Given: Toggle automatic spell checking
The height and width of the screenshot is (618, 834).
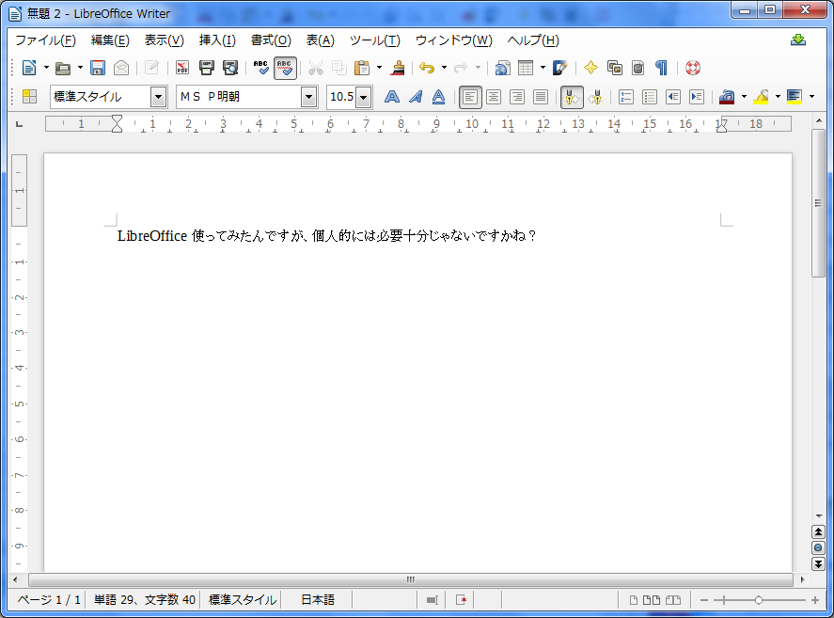Looking at the screenshot, I should point(285,68).
